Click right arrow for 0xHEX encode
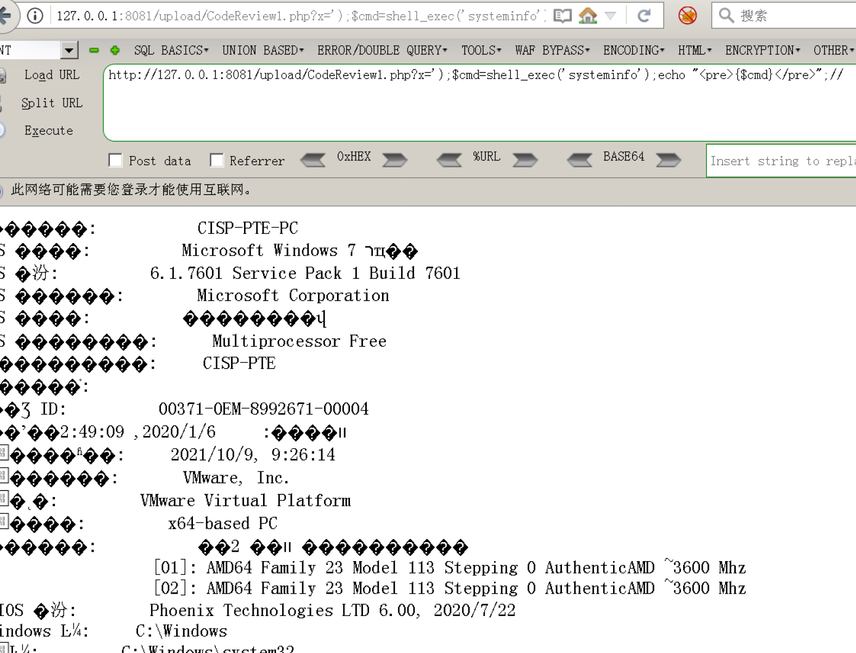 [x=395, y=160]
